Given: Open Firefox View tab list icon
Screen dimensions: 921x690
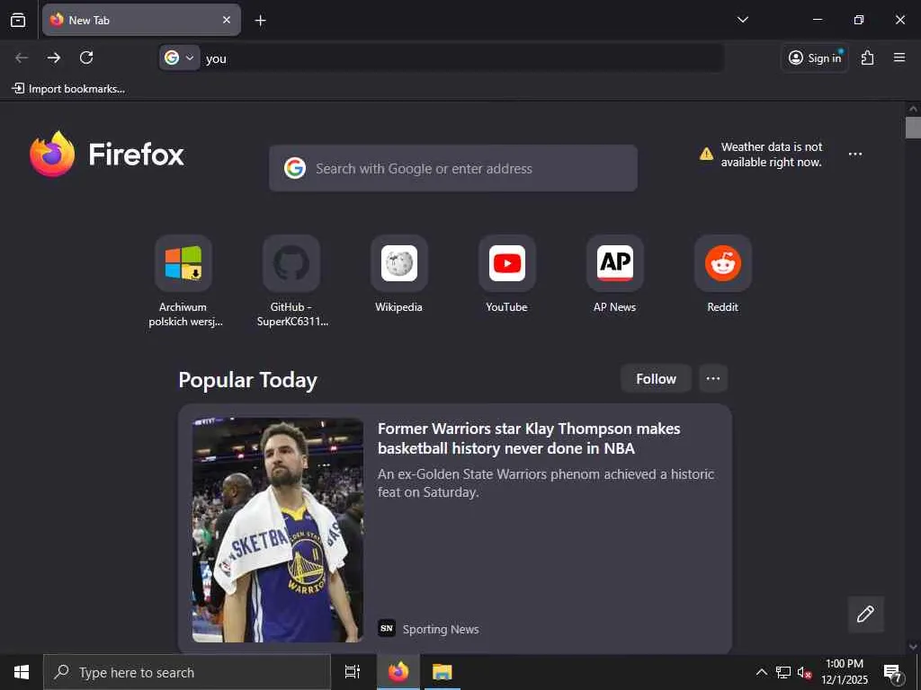Looking at the screenshot, I should click(x=18, y=20).
